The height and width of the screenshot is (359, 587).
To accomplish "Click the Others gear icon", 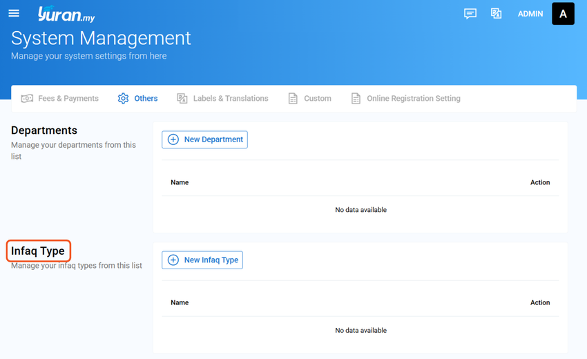I will [123, 99].
